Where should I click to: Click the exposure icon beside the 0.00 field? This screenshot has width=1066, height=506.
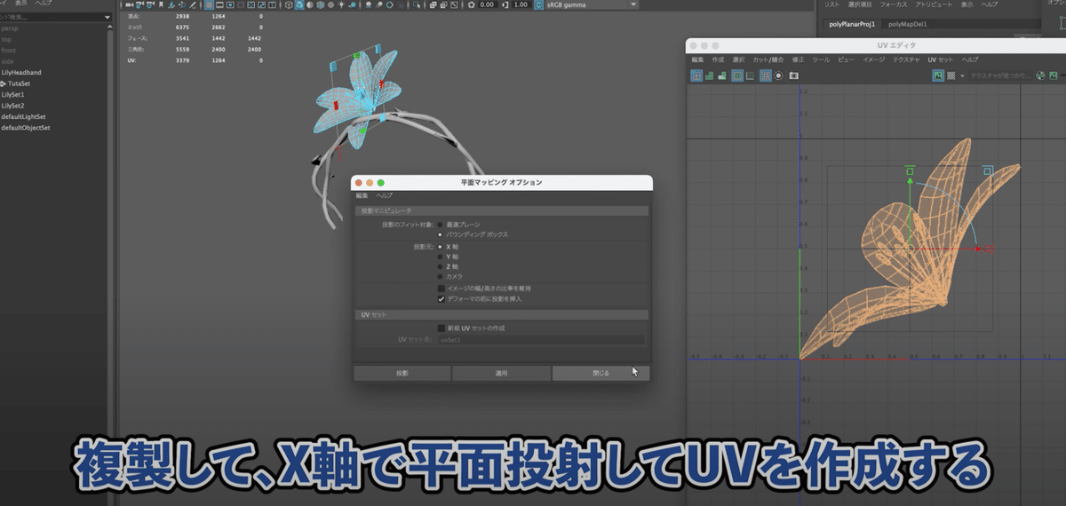pos(472,4)
